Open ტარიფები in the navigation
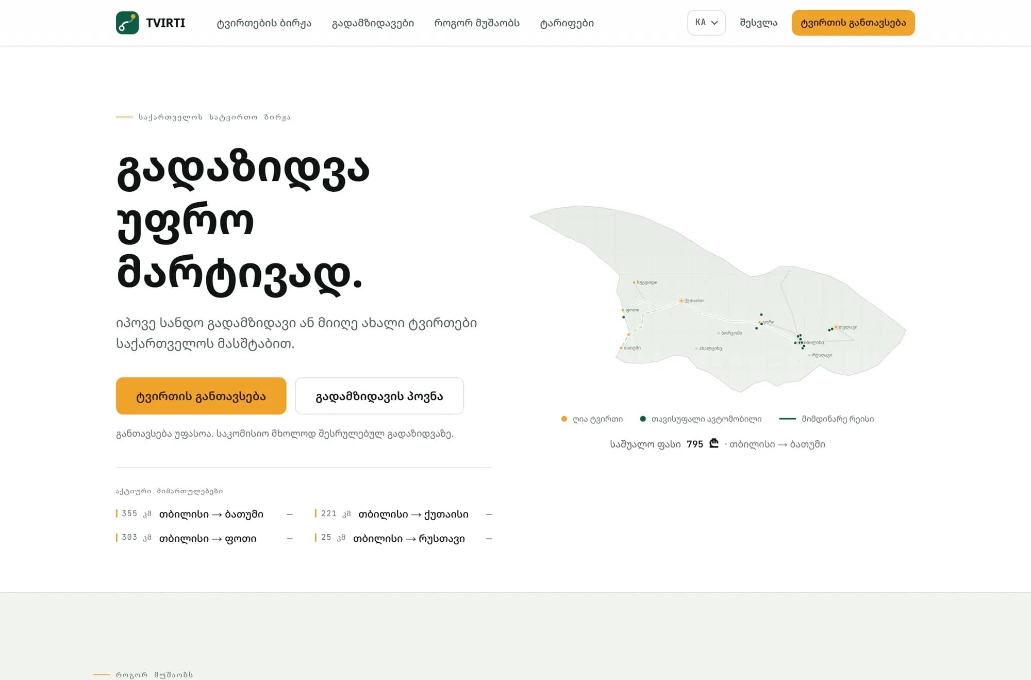1031x680 pixels. pyautogui.click(x=567, y=23)
